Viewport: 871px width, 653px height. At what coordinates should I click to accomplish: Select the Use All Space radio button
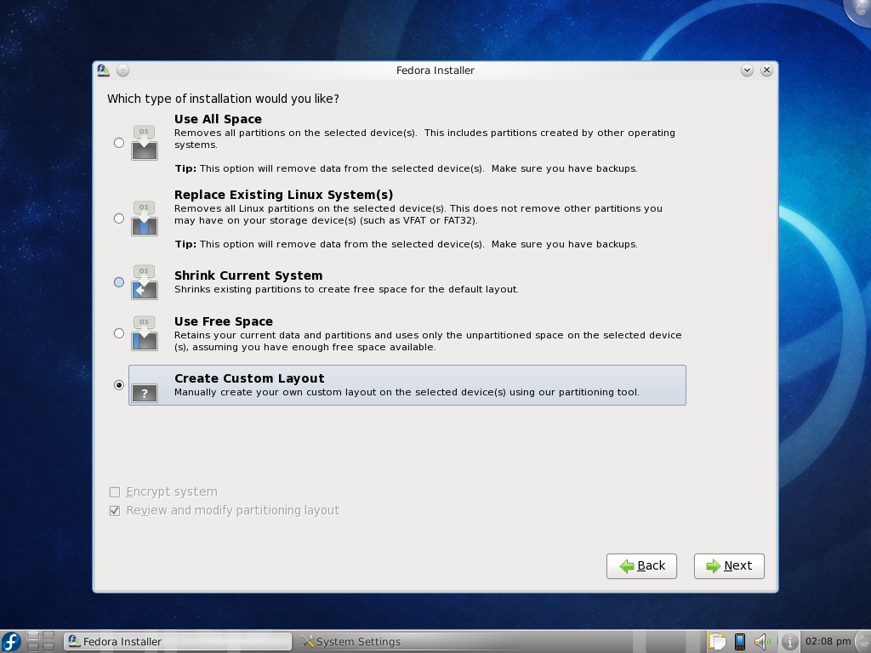pos(119,143)
